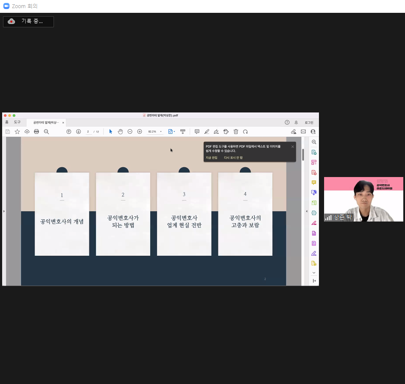This screenshot has width=405, height=384.
Task: Select the highlighter pen tool
Action: coord(207,132)
